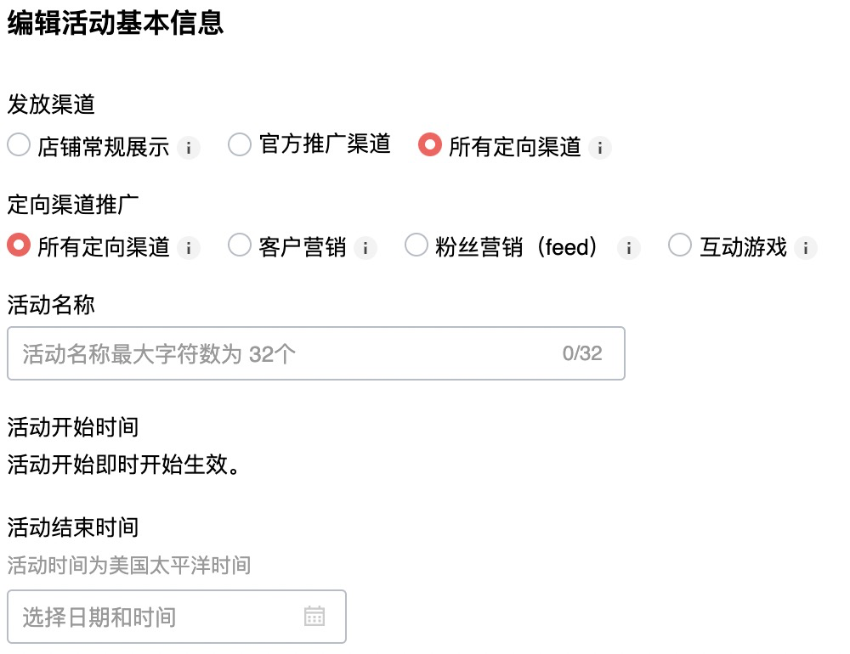The image size is (850, 654).
Task: Choose the 客户营销 option
Action: (x=238, y=245)
